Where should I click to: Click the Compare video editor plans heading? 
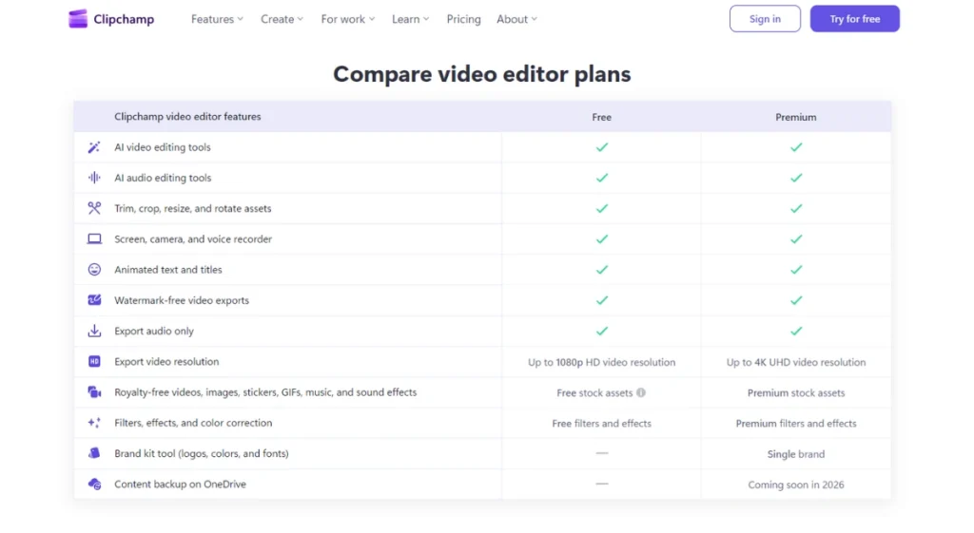coord(482,74)
